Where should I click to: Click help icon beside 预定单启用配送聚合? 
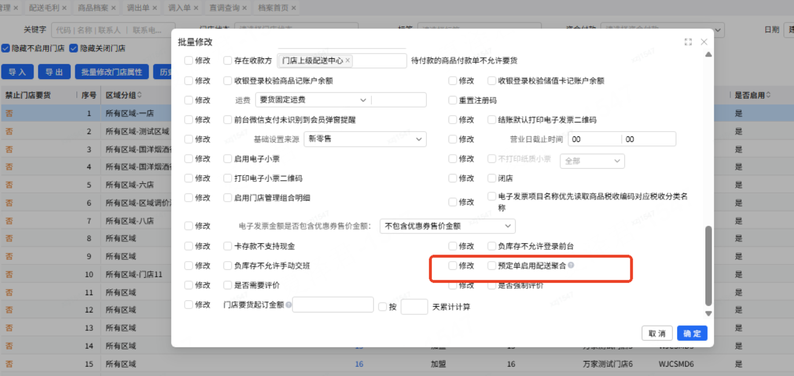pos(571,266)
